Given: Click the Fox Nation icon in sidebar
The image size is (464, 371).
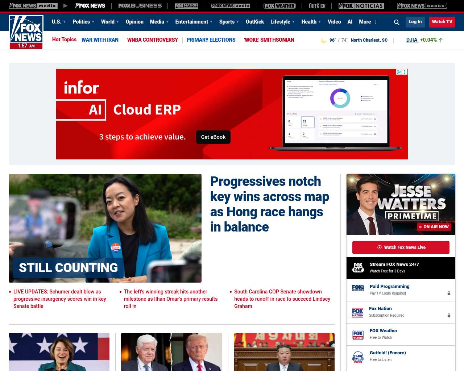Looking at the screenshot, I should (358, 313).
